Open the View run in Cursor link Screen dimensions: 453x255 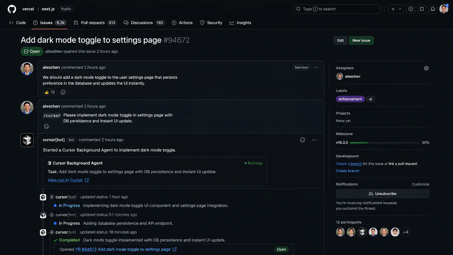click(x=65, y=180)
